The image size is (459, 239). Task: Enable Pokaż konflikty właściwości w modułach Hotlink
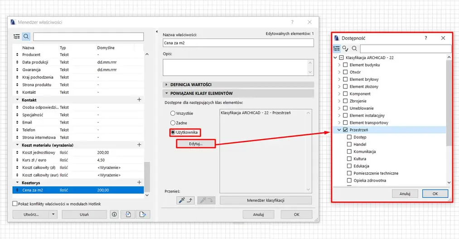click(x=15, y=204)
